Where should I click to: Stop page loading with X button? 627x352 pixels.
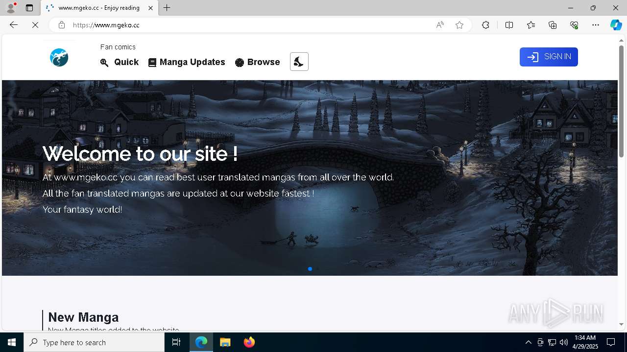coord(35,25)
